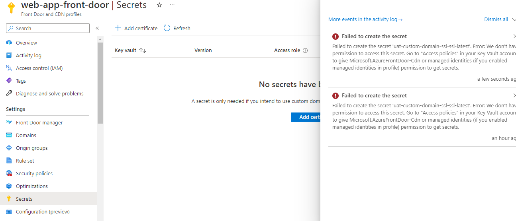516x221 pixels.
Task: Click the Secrets key icon in sidebar
Action: [x=9, y=199]
